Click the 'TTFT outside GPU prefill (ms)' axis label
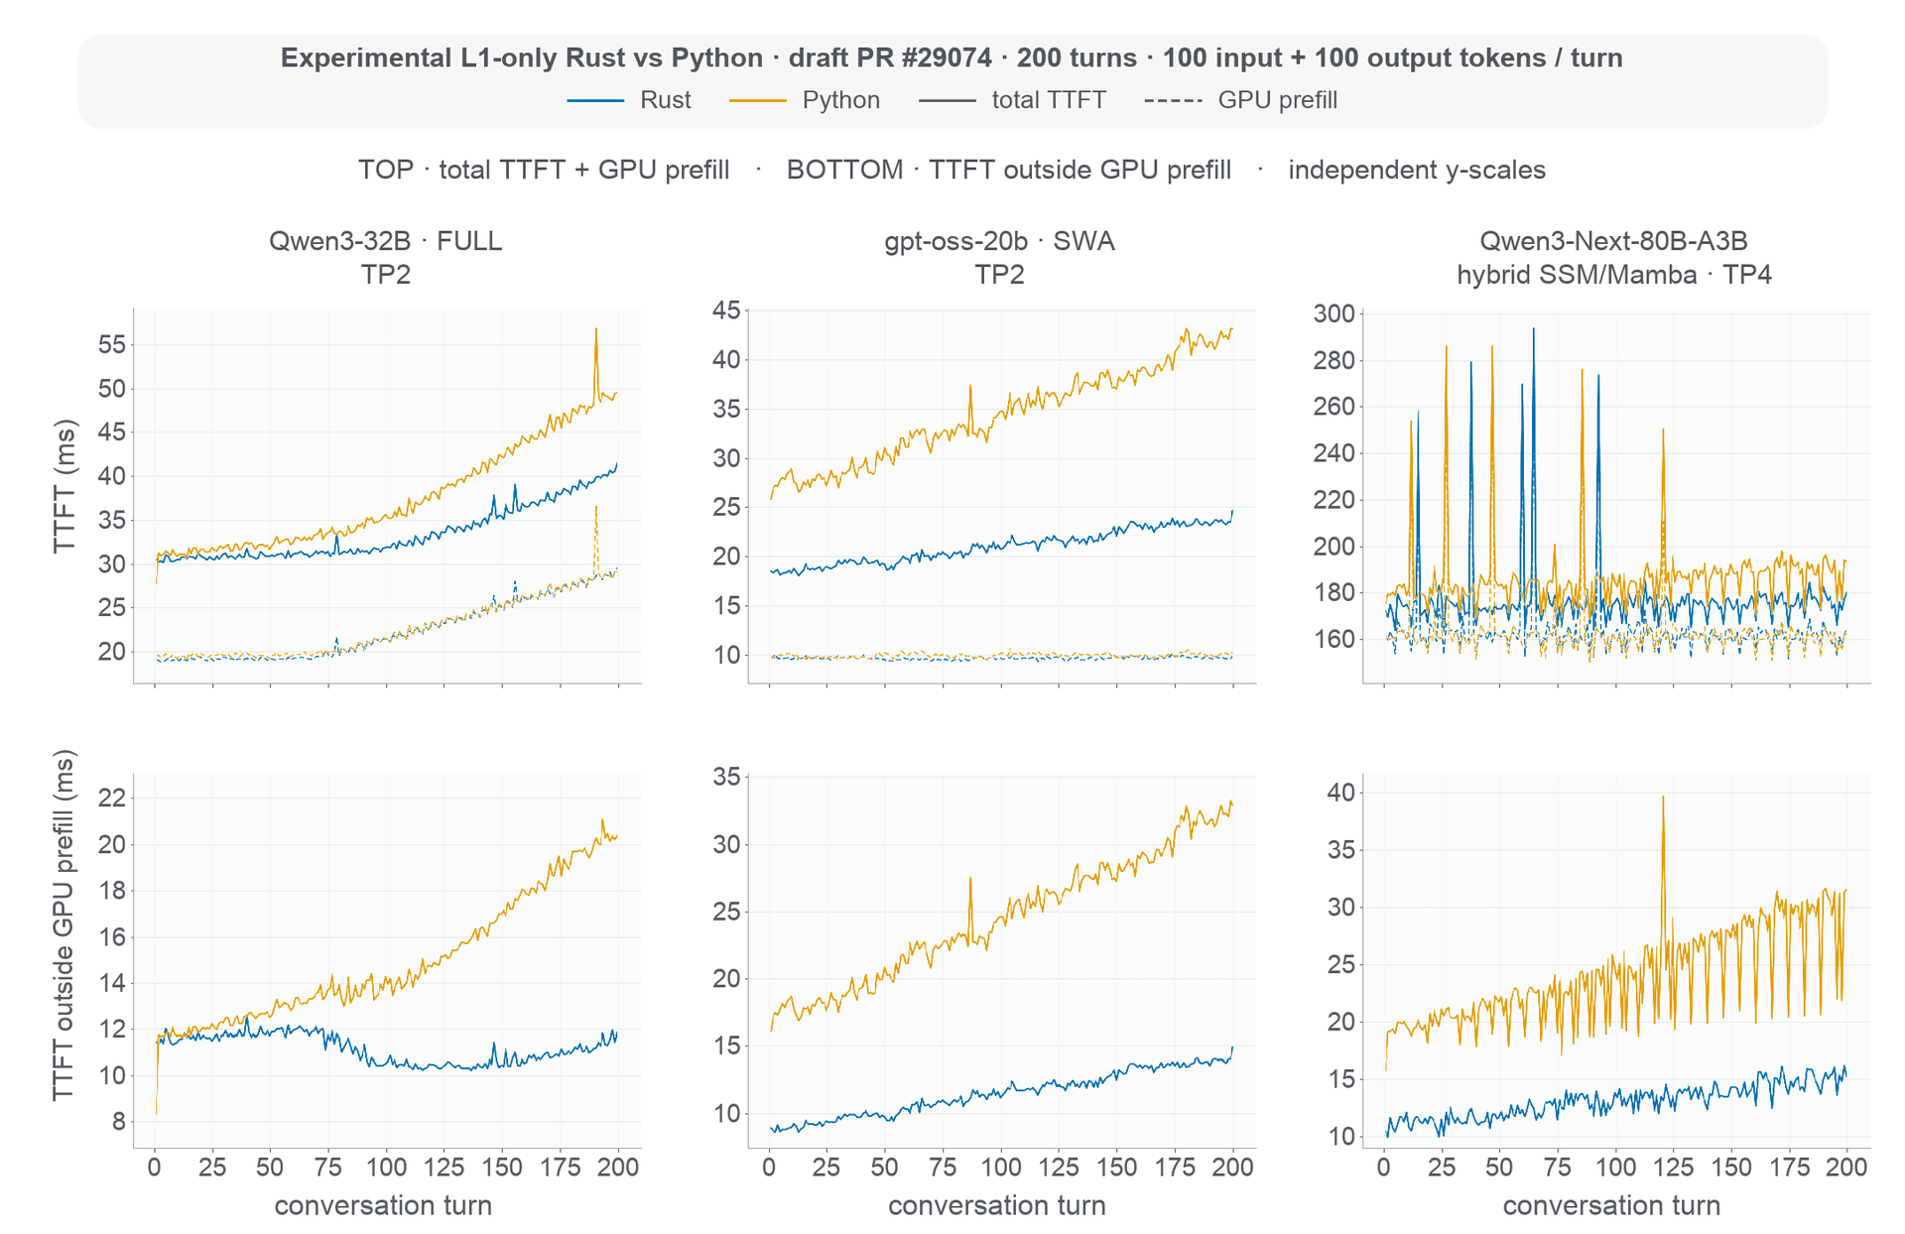The width and height of the screenshot is (1905, 1234). tap(64, 925)
